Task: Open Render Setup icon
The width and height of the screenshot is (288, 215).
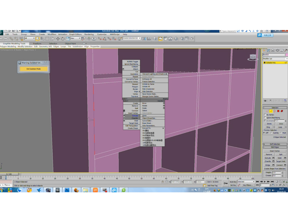Action: [x=182, y=38]
